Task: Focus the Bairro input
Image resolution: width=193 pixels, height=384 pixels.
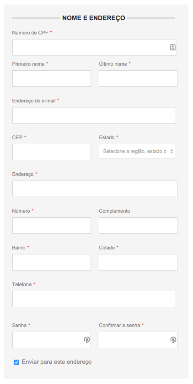Action: 52,262
